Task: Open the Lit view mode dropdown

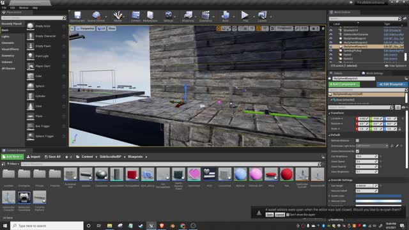Action: click(101, 28)
